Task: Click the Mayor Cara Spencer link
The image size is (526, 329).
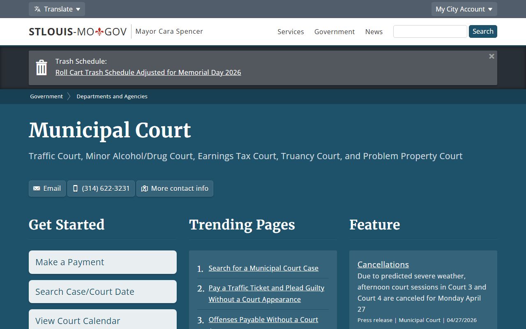Action: [x=169, y=31]
